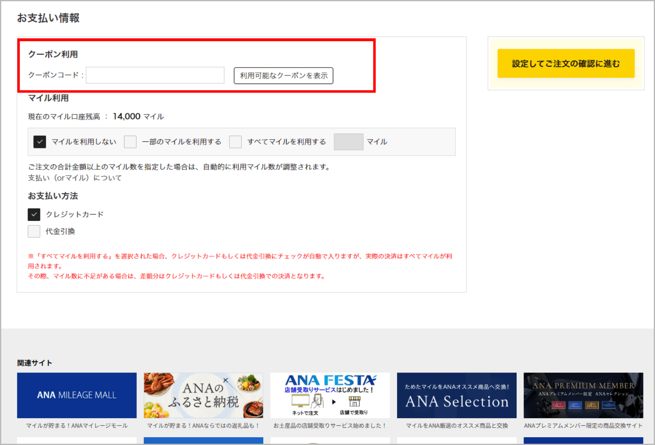655x445 pixels.
Task: Open the ANA MILEAGE MALL banner
Action: [x=77, y=395]
